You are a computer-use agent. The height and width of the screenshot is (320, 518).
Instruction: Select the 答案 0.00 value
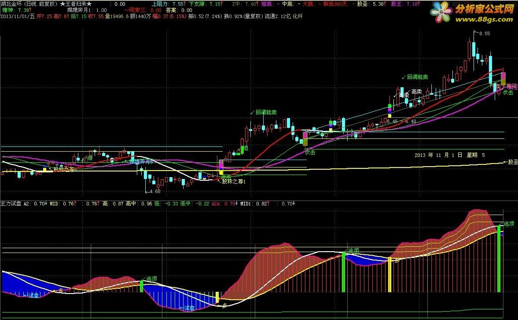click(179, 10)
